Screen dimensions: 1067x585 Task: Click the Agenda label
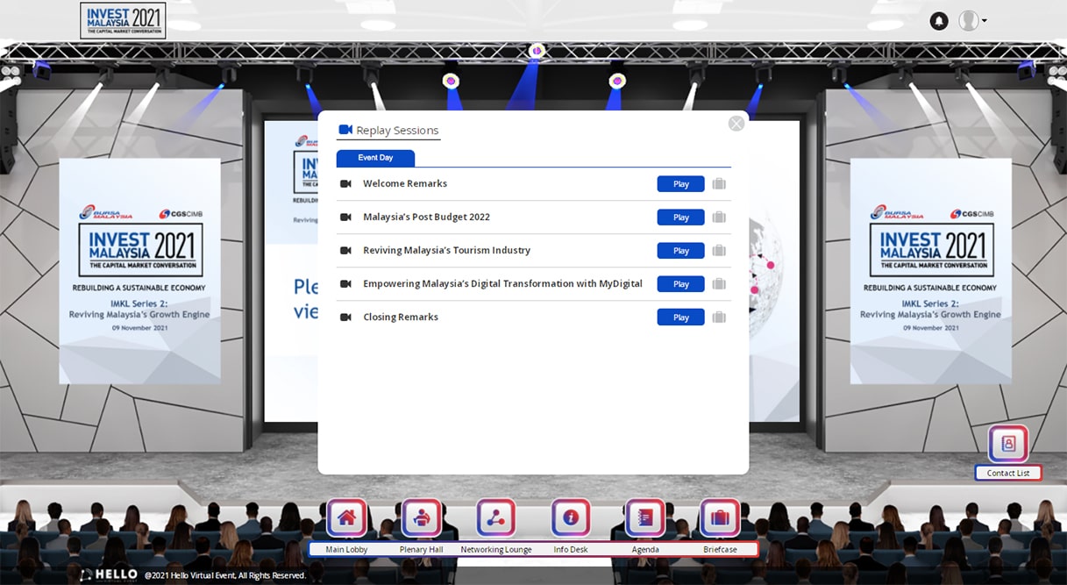645,550
